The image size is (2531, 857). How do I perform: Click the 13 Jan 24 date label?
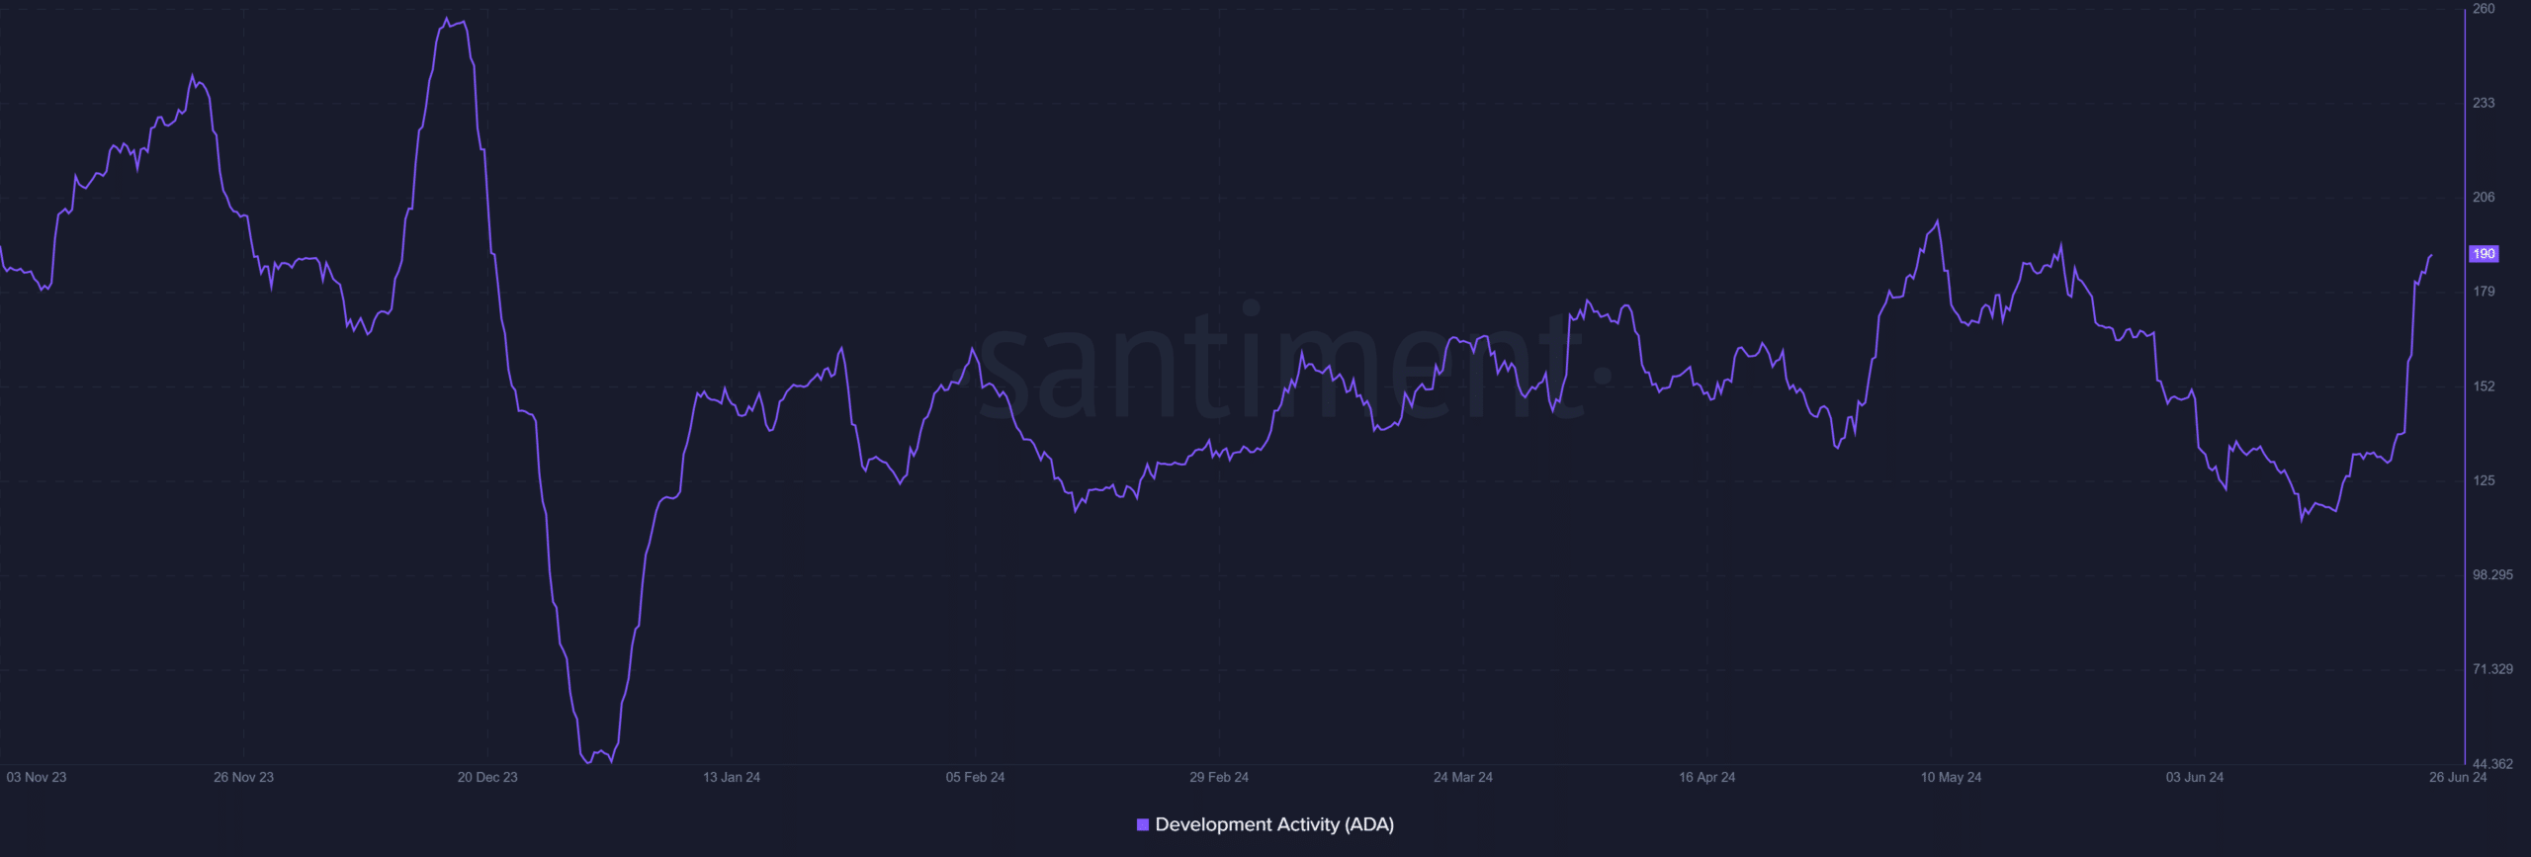tap(732, 777)
